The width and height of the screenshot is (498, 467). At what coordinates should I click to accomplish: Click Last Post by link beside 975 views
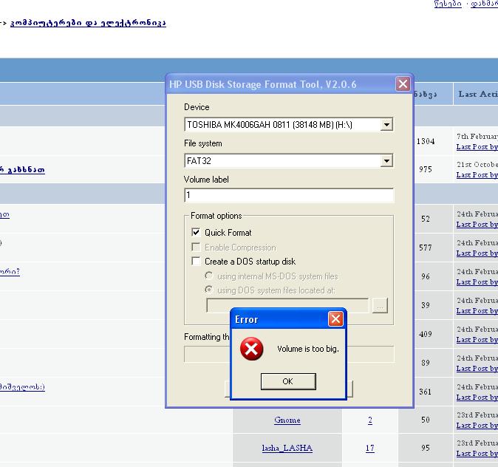[477, 174]
